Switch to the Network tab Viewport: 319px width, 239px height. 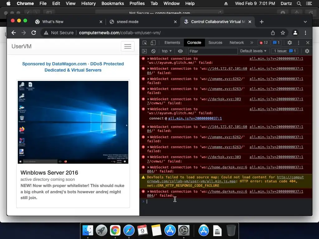click(237, 43)
